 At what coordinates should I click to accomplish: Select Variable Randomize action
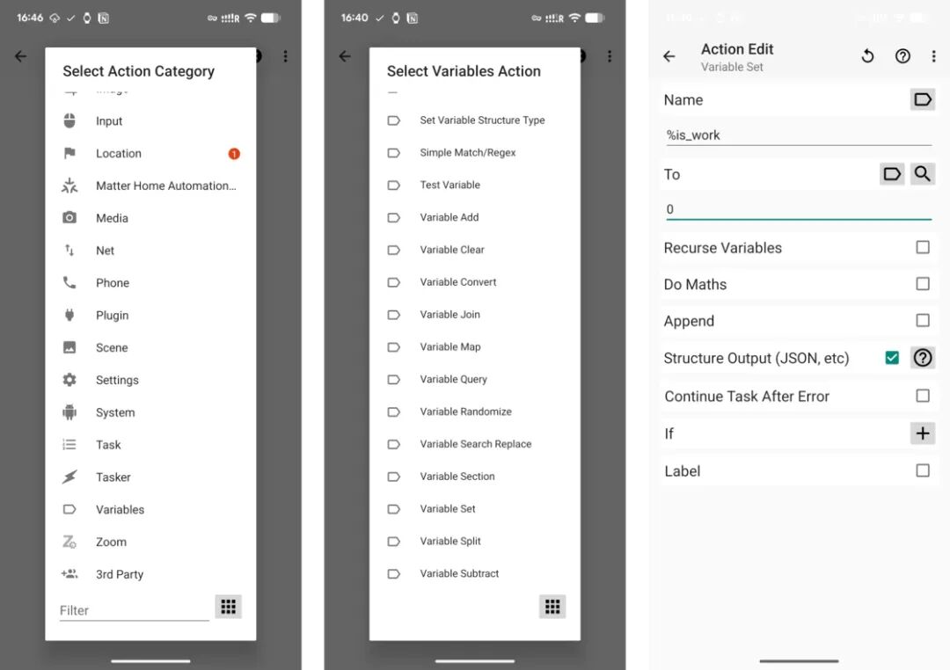tap(474, 411)
